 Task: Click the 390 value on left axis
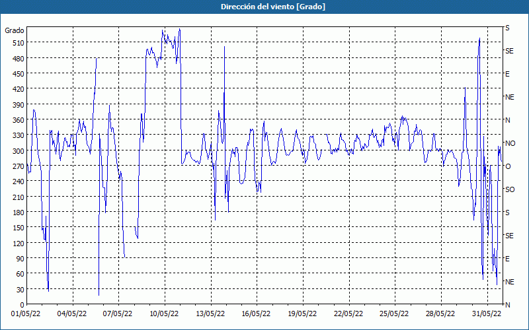tap(18, 105)
